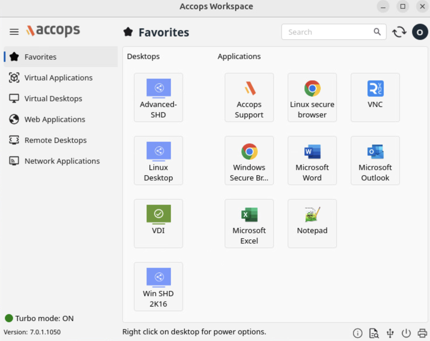Toggle the Turbo mode indicator
This screenshot has height=341, width=430.
click(9, 318)
